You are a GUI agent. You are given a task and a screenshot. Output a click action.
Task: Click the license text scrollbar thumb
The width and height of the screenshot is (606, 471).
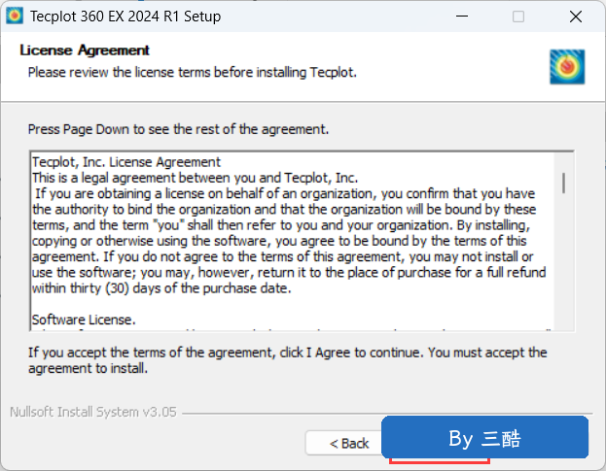point(563,184)
